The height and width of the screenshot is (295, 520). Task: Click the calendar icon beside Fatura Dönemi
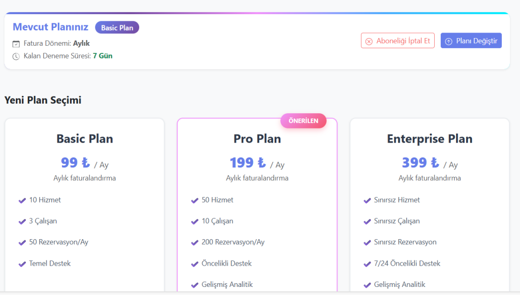[x=16, y=44]
